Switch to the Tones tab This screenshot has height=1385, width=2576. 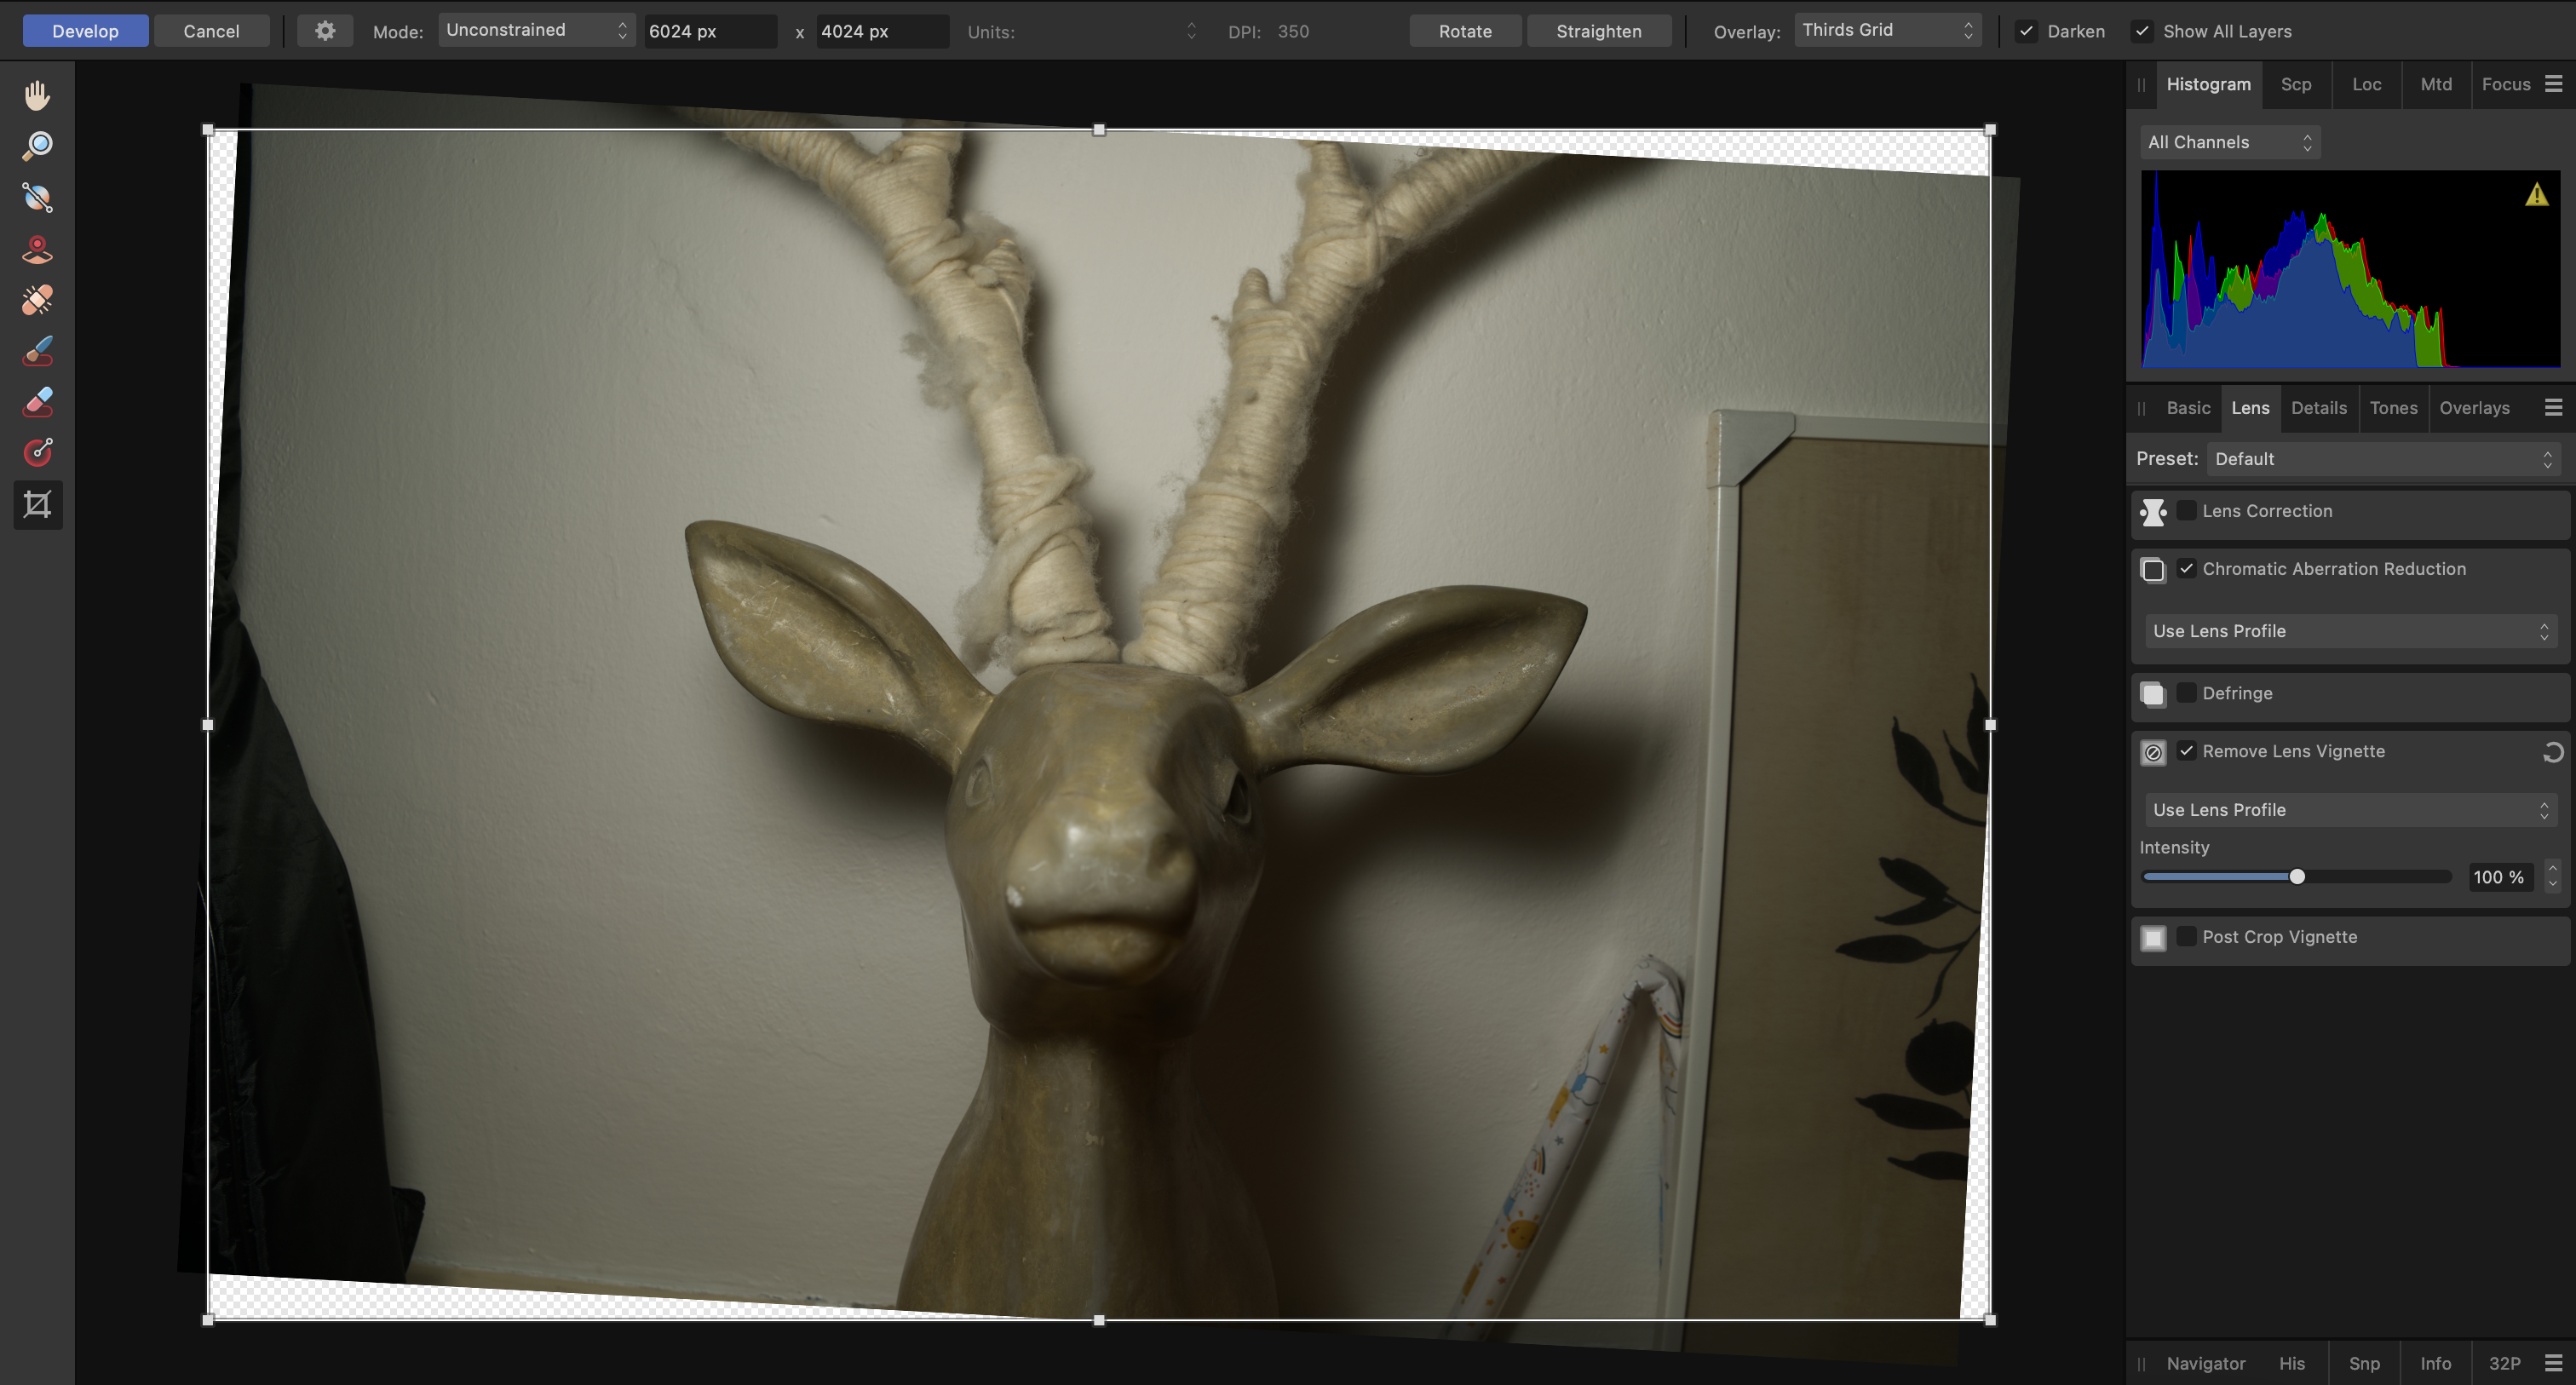click(x=2393, y=408)
